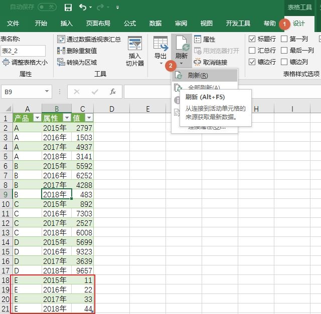Click cell with value 483

(x=82, y=194)
